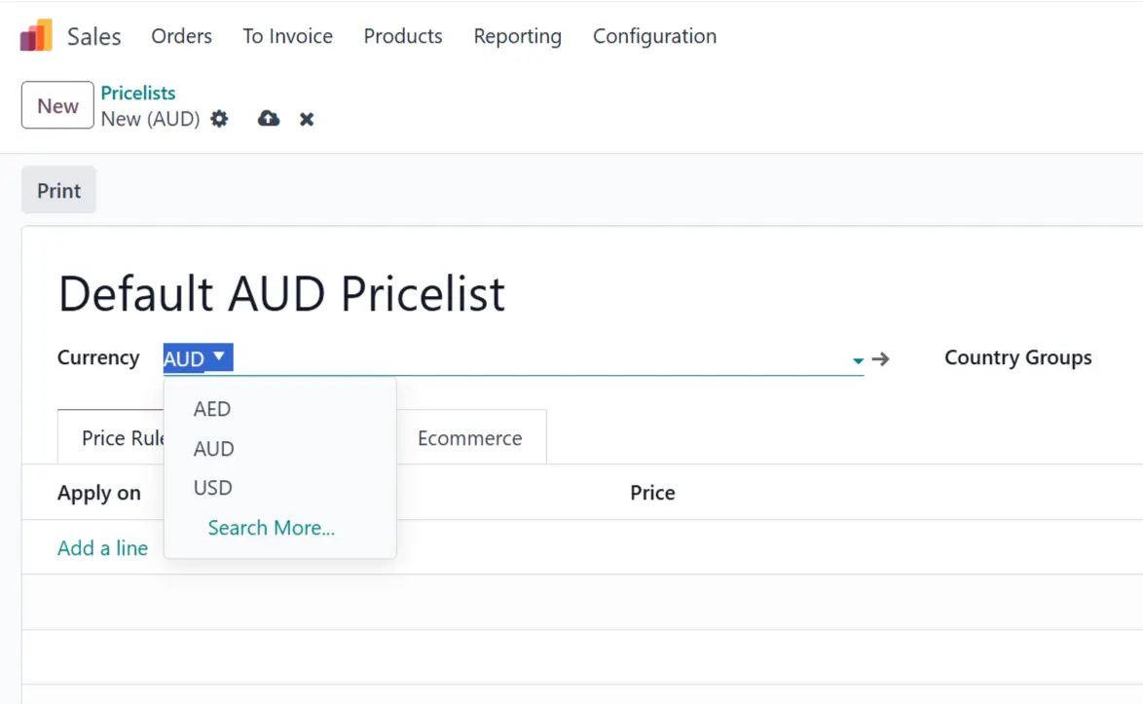Open currency record via arrow icon
The image size is (1143, 704).
pos(880,358)
